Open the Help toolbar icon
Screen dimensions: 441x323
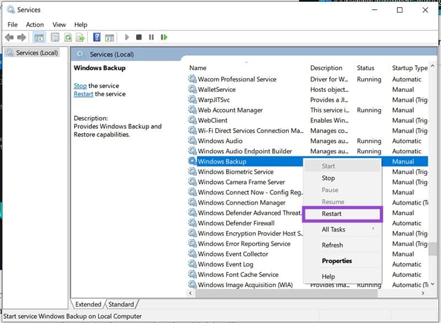pos(98,37)
